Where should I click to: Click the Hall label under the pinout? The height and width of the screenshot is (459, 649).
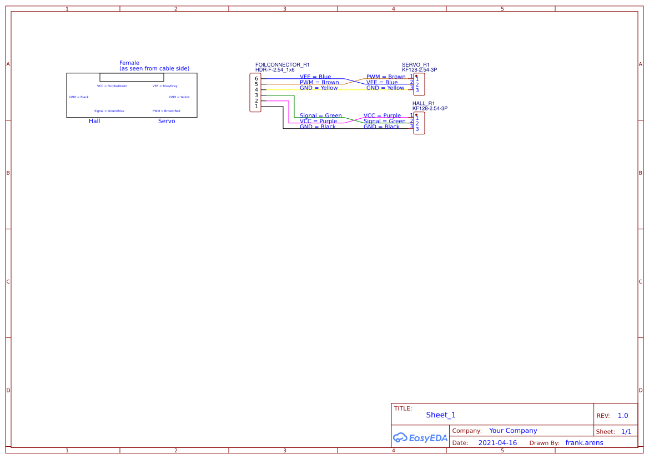(x=94, y=121)
